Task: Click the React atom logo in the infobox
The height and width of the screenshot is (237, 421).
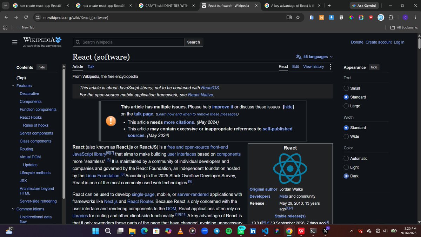Action: [290, 168]
